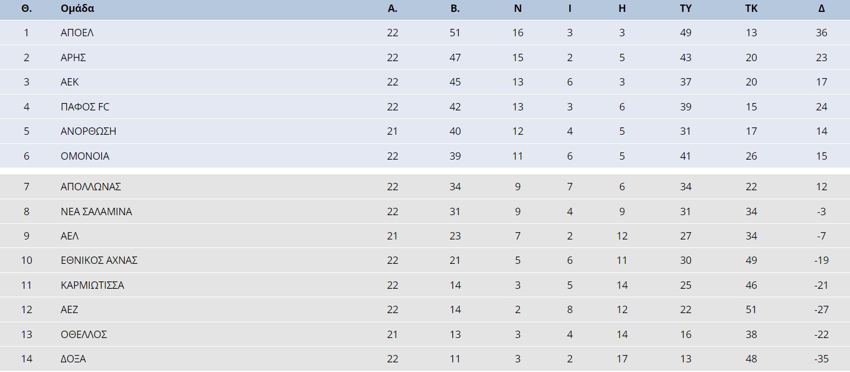Viewport: 850px width, 372px height.
Task: Click the ΑΠΟΕΛ team name
Action: 77,33
